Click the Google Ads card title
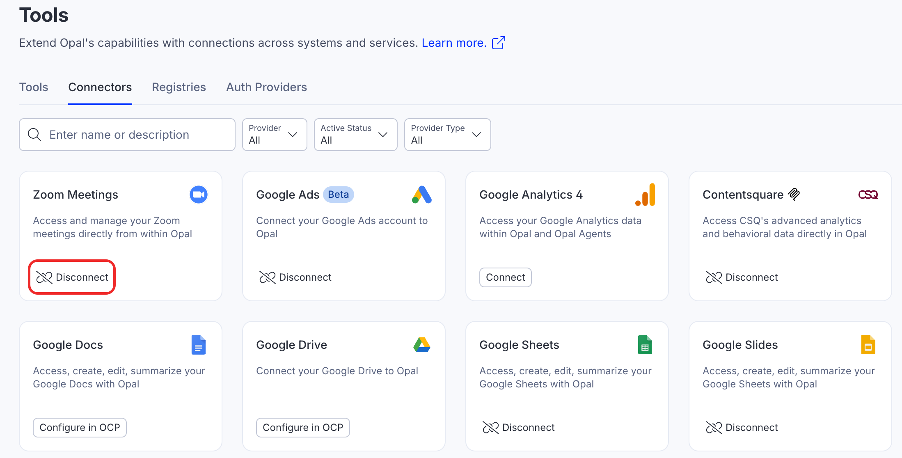 [288, 195]
